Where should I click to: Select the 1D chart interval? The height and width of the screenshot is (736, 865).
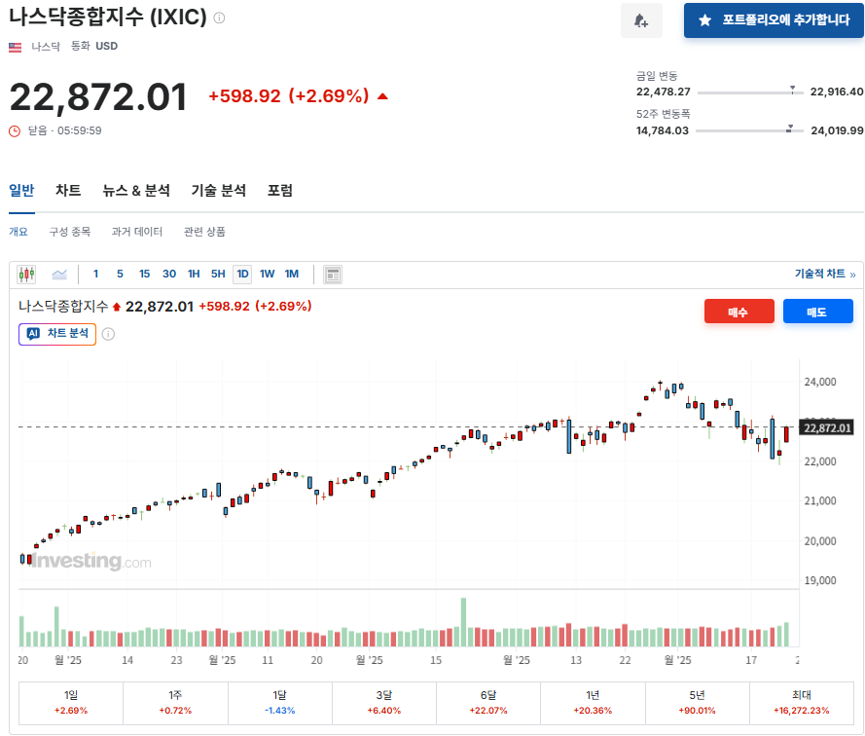[242, 274]
